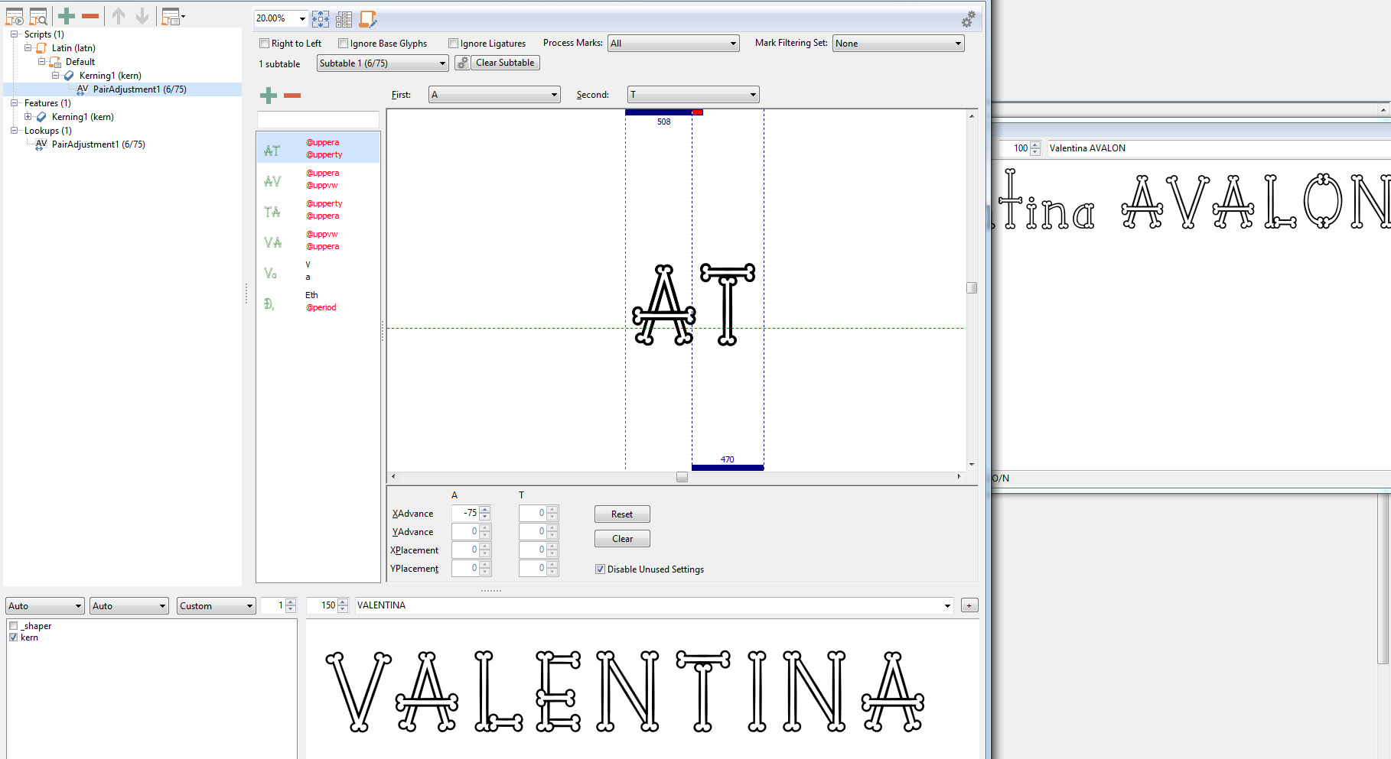1391x759 pixels.
Task: Click the plus button beside preview text
Action: coord(969,605)
